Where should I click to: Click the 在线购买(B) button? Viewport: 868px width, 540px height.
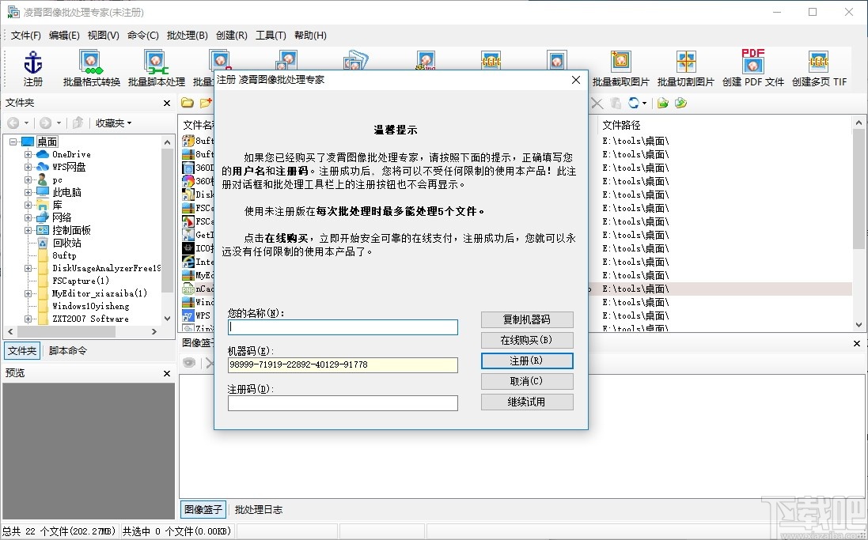[x=527, y=340]
